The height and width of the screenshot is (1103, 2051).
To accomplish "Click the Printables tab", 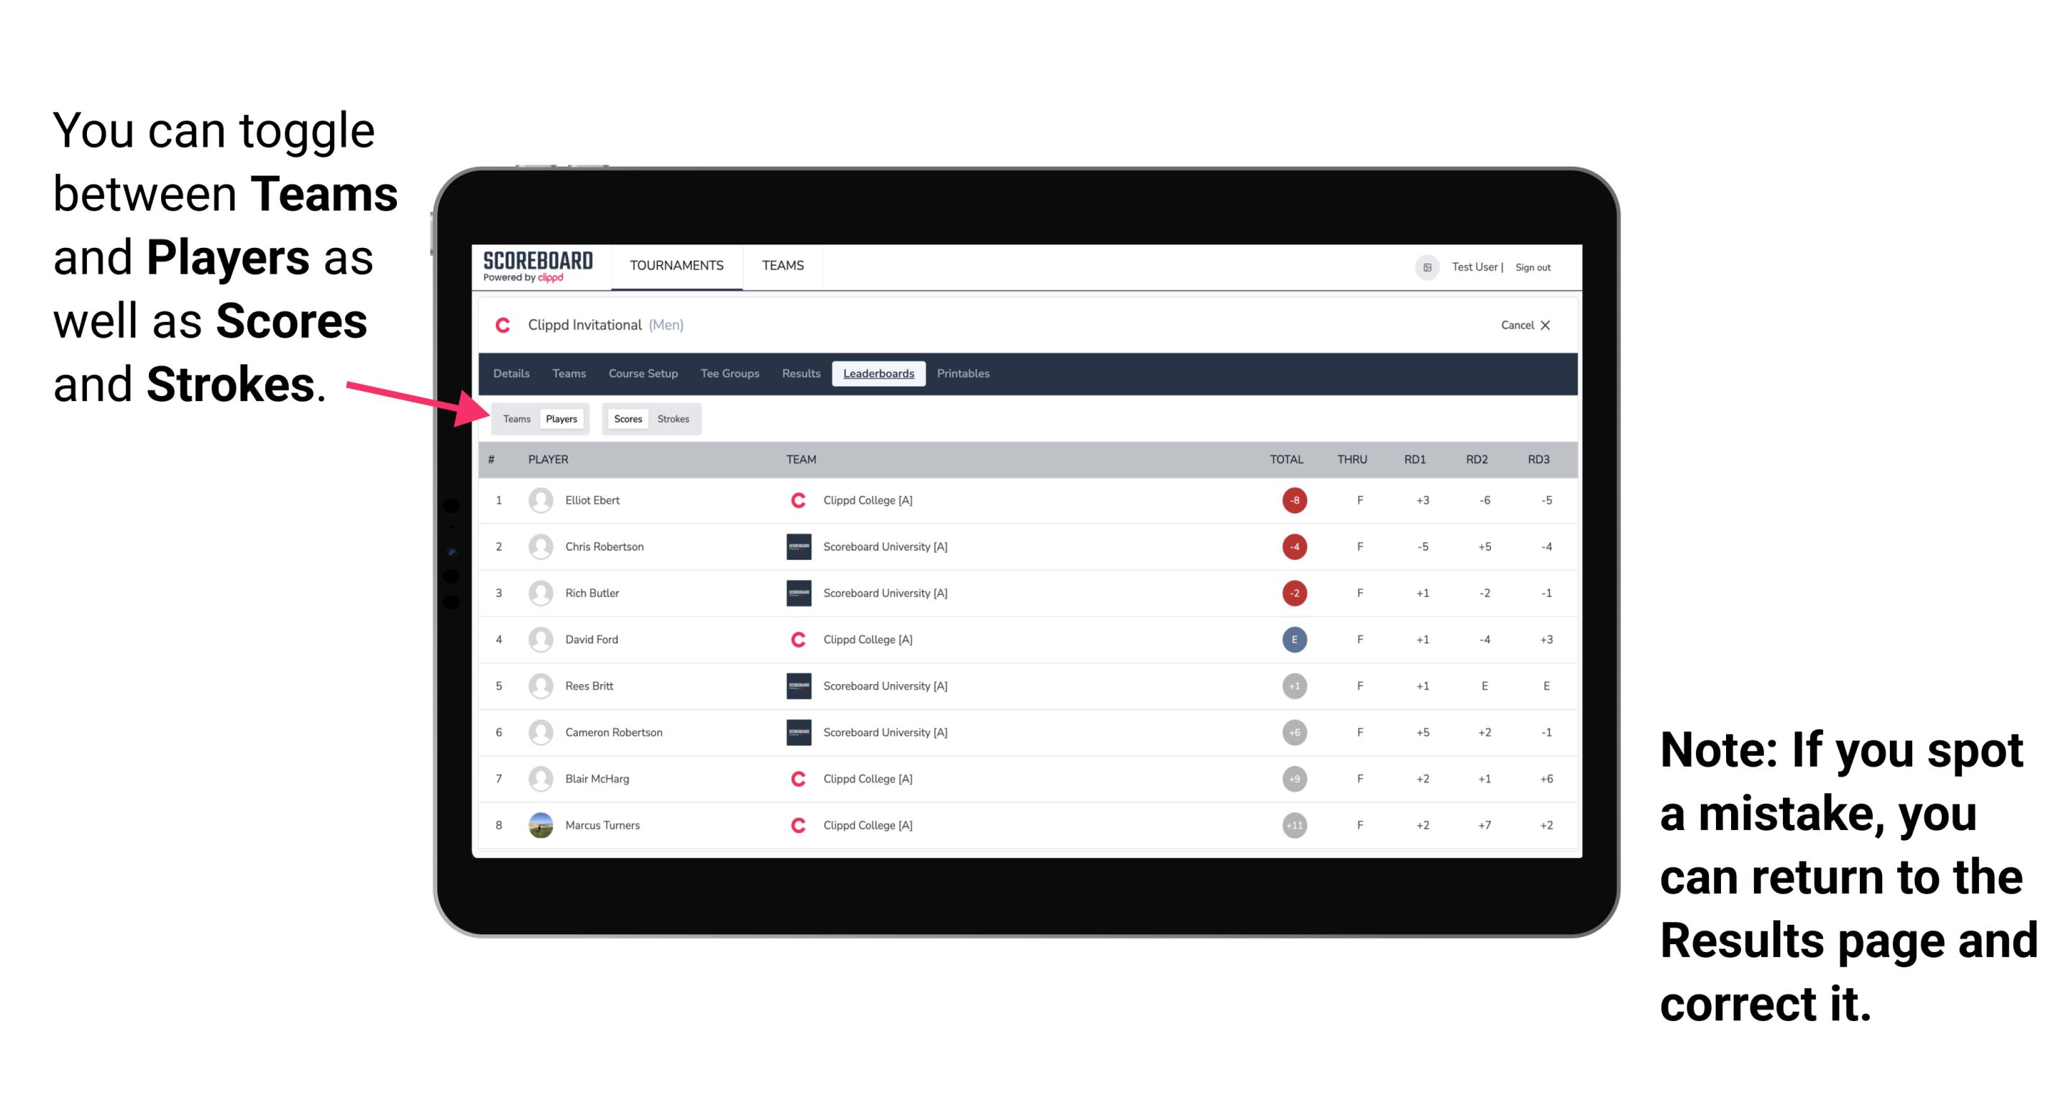I will [x=964, y=374].
